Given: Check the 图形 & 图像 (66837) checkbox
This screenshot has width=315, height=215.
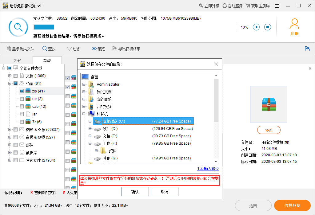Looking at the screenshot, I should tap(15, 129).
